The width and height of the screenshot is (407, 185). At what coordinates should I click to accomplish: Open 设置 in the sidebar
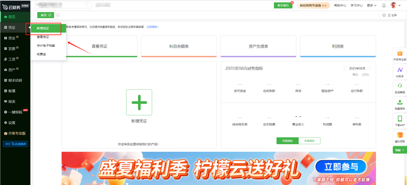point(15,123)
